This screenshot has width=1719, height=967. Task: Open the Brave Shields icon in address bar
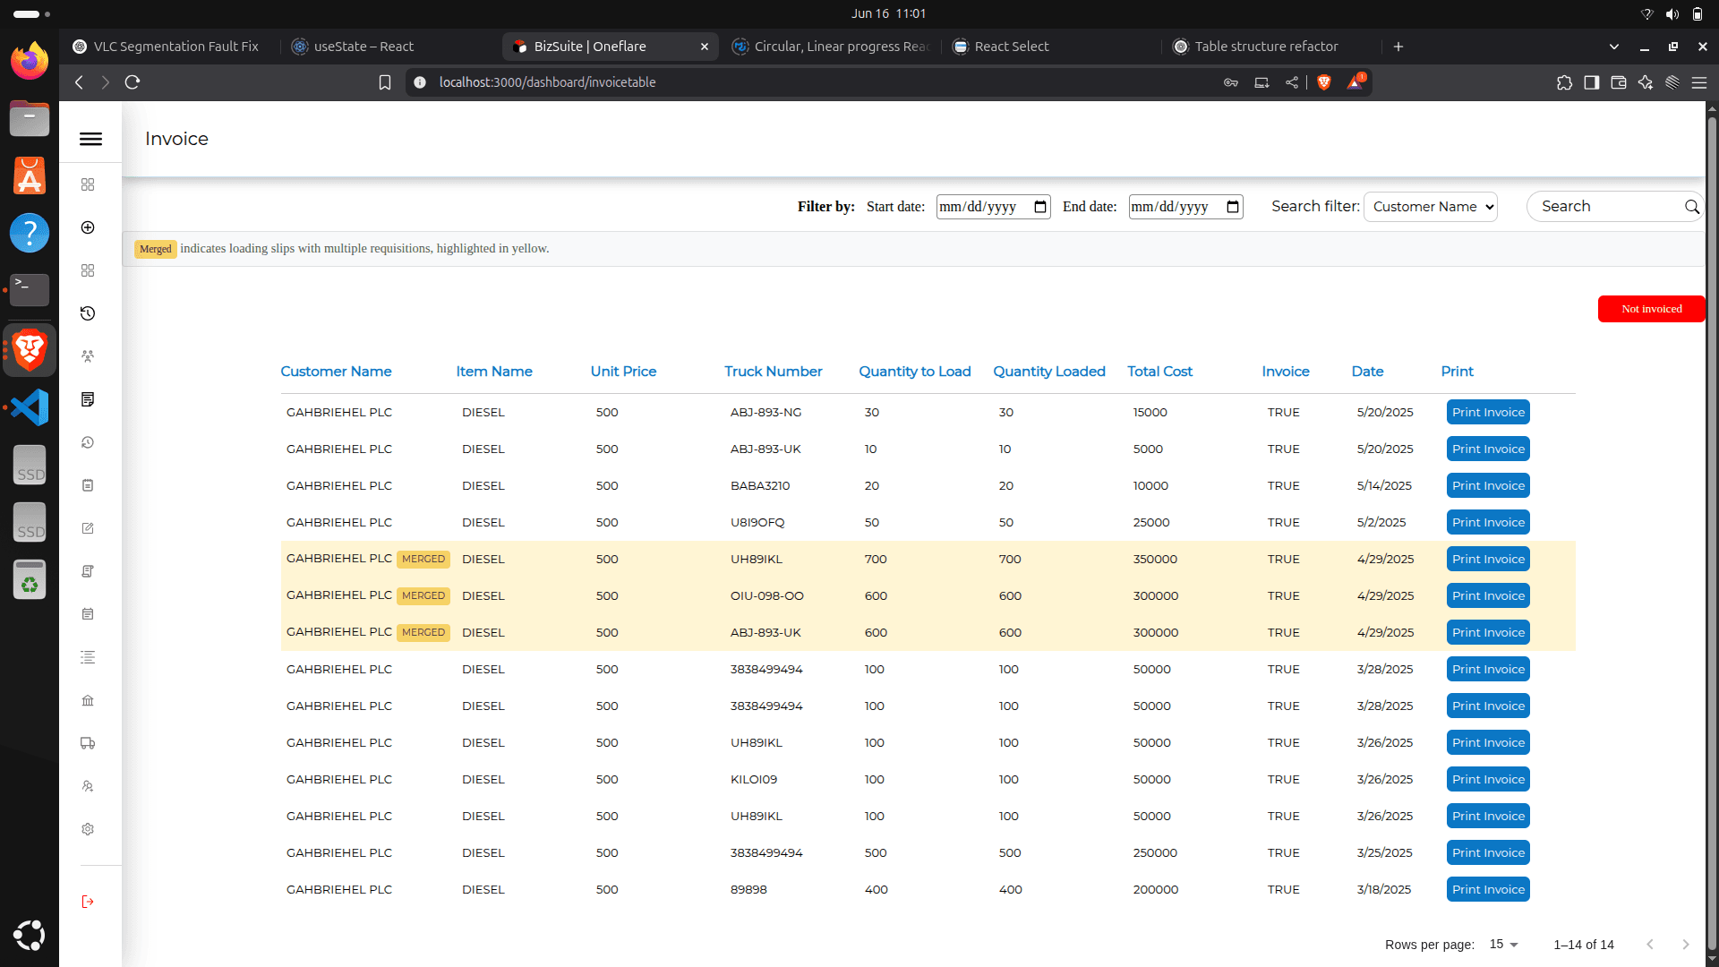[1324, 82]
